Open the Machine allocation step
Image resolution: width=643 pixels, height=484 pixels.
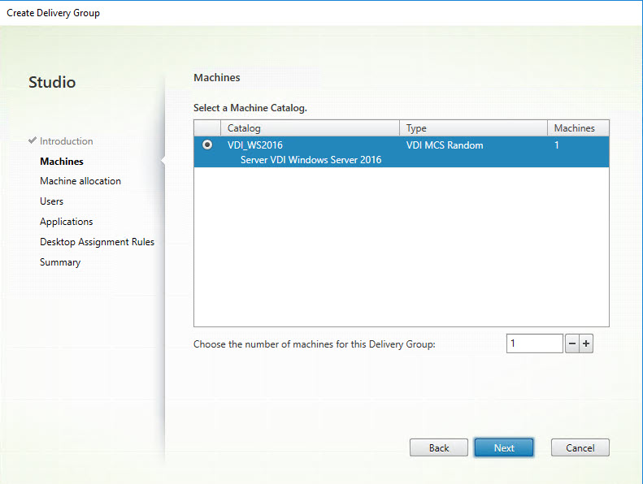80,181
